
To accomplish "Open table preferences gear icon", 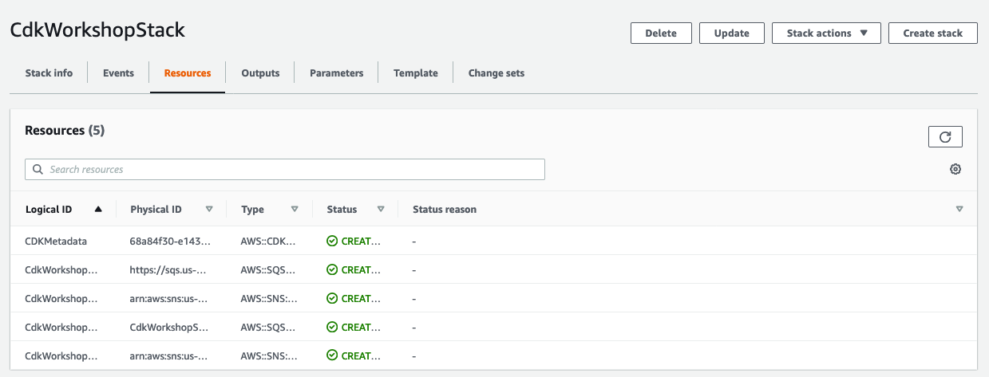I will (955, 169).
